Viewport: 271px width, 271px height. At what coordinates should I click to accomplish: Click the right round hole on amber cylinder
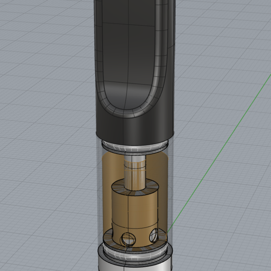tap(154, 235)
